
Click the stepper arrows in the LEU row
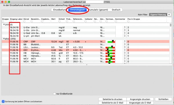point(125,47)
